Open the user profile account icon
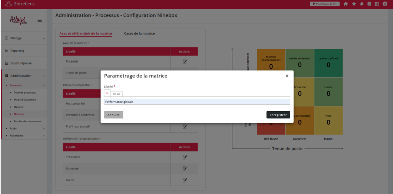The width and height of the screenshot is (393, 194). pyautogui.click(x=385, y=4)
